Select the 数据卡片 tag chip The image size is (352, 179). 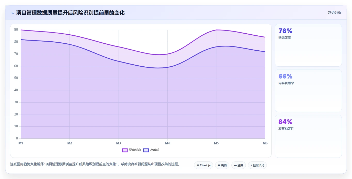(x=257, y=165)
